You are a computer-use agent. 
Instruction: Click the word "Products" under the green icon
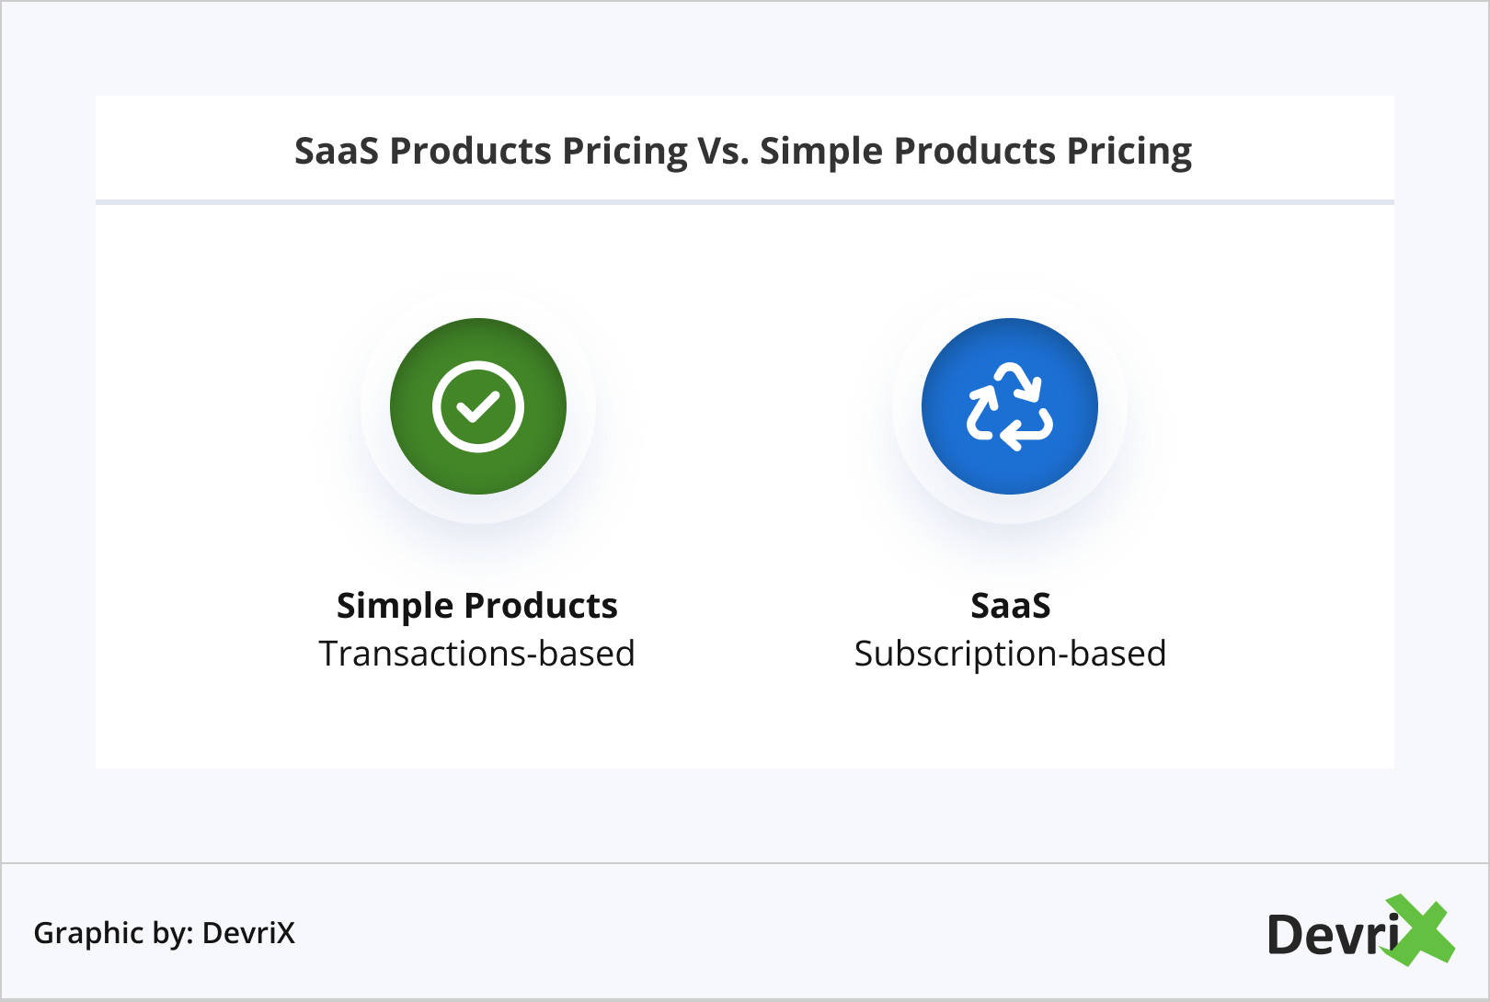point(541,606)
